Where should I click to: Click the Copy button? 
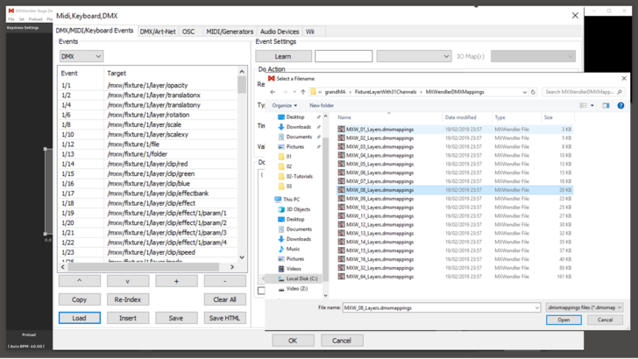tap(80, 299)
